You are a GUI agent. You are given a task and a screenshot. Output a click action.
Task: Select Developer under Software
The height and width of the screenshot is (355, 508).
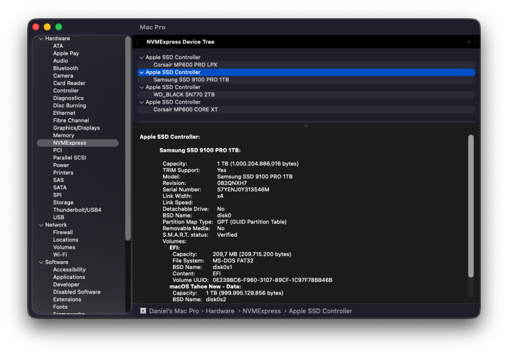click(x=67, y=284)
